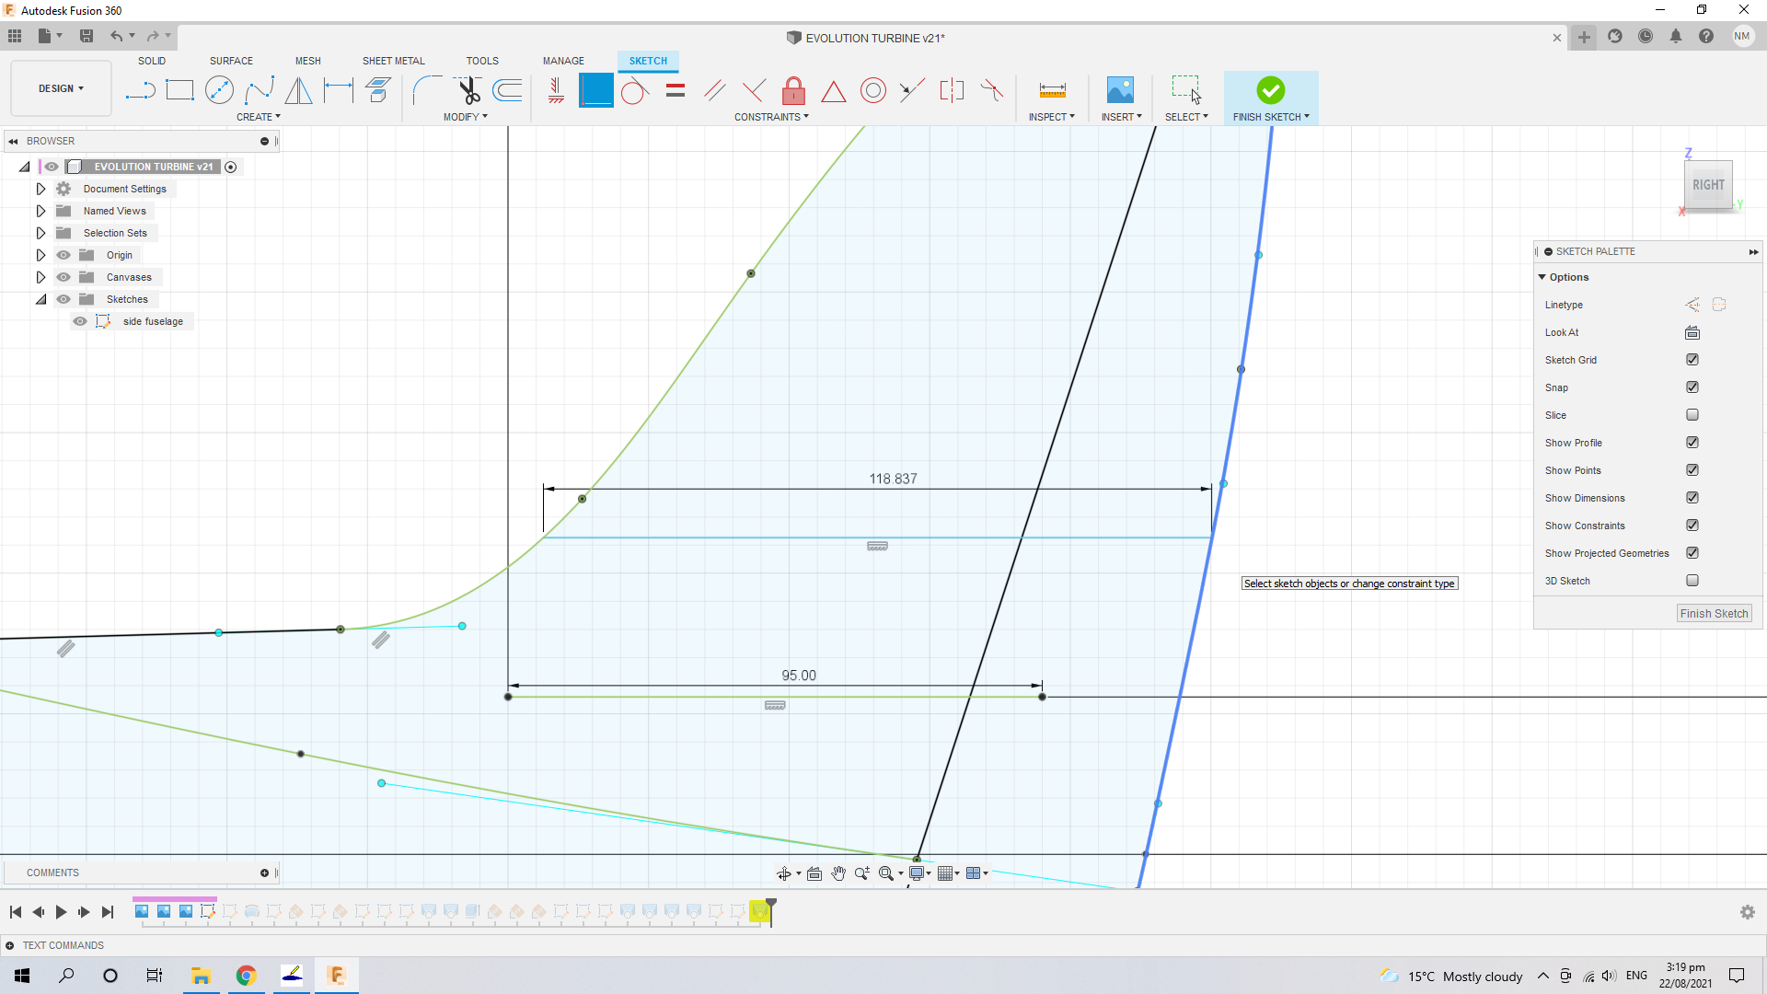Image resolution: width=1767 pixels, height=994 pixels.
Task: Open the CONSTRAINTS dropdown menu
Action: (771, 117)
